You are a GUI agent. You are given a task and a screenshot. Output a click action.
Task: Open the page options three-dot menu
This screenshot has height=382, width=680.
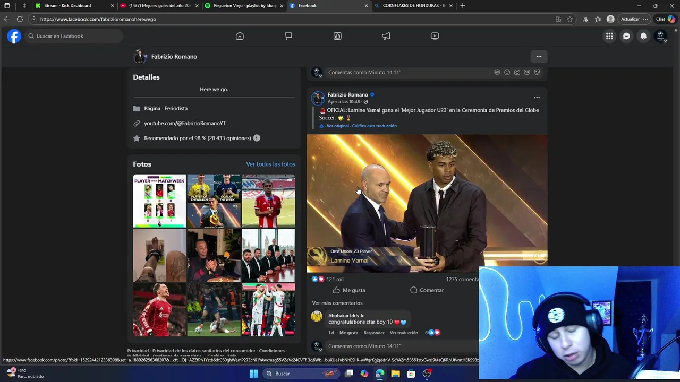click(x=539, y=57)
